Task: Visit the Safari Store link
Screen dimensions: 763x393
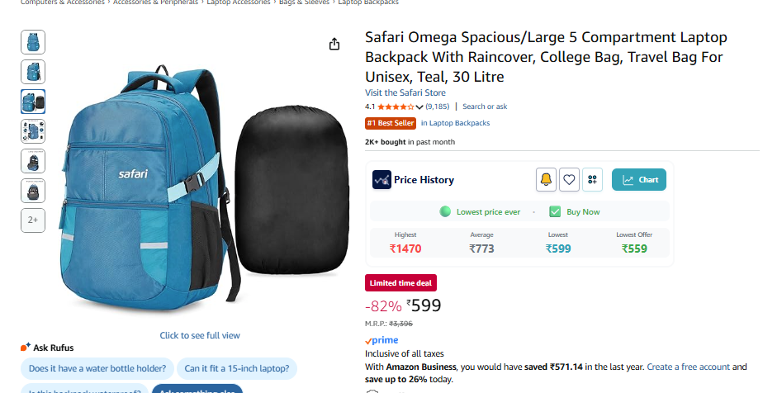Action: tap(405, 92)
